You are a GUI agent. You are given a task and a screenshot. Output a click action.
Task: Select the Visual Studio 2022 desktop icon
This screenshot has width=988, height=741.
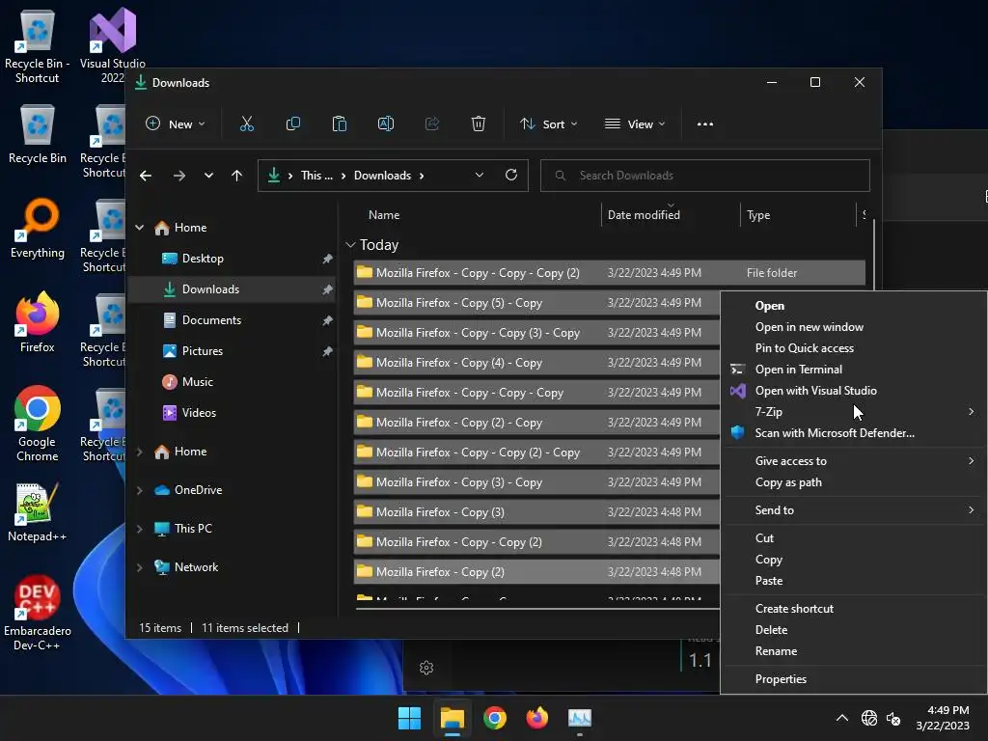(112, 45)
